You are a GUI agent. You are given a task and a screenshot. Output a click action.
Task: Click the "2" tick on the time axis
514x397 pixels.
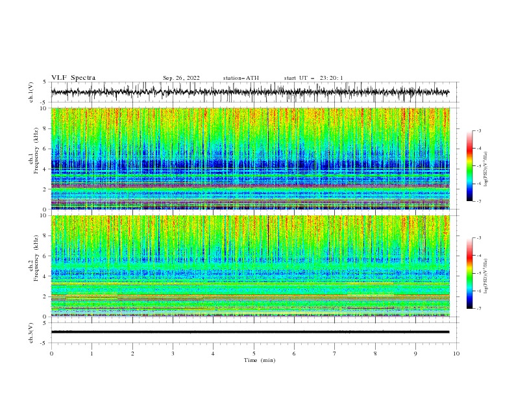coord(132,354)
